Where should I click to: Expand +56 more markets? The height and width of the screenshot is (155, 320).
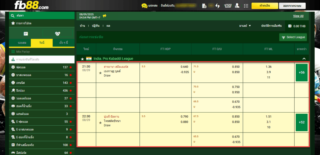tap(302, 72)
